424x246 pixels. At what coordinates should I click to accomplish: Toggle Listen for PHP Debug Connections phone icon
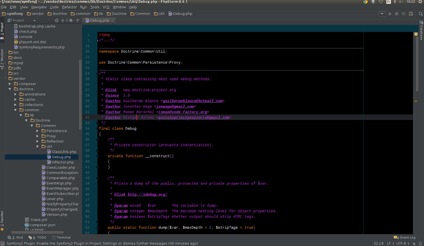click(x=411, y=14)
